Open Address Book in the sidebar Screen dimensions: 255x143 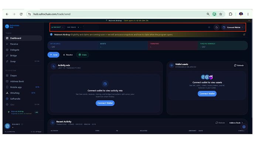pos(23,81)
